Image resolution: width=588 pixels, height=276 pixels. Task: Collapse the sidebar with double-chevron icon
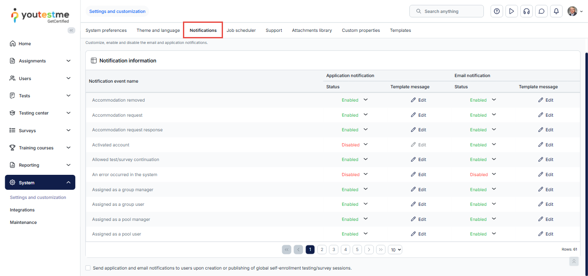(x=71, y=30)
